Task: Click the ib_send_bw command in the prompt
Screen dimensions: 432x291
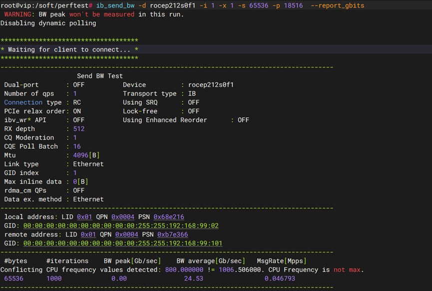Action: [x=113, y=5]
